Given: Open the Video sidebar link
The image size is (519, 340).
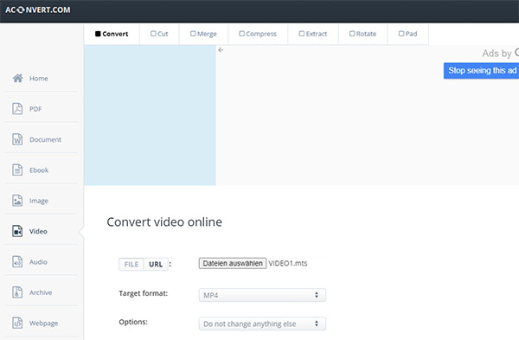Looking at the screenshot, I should 38,231.
